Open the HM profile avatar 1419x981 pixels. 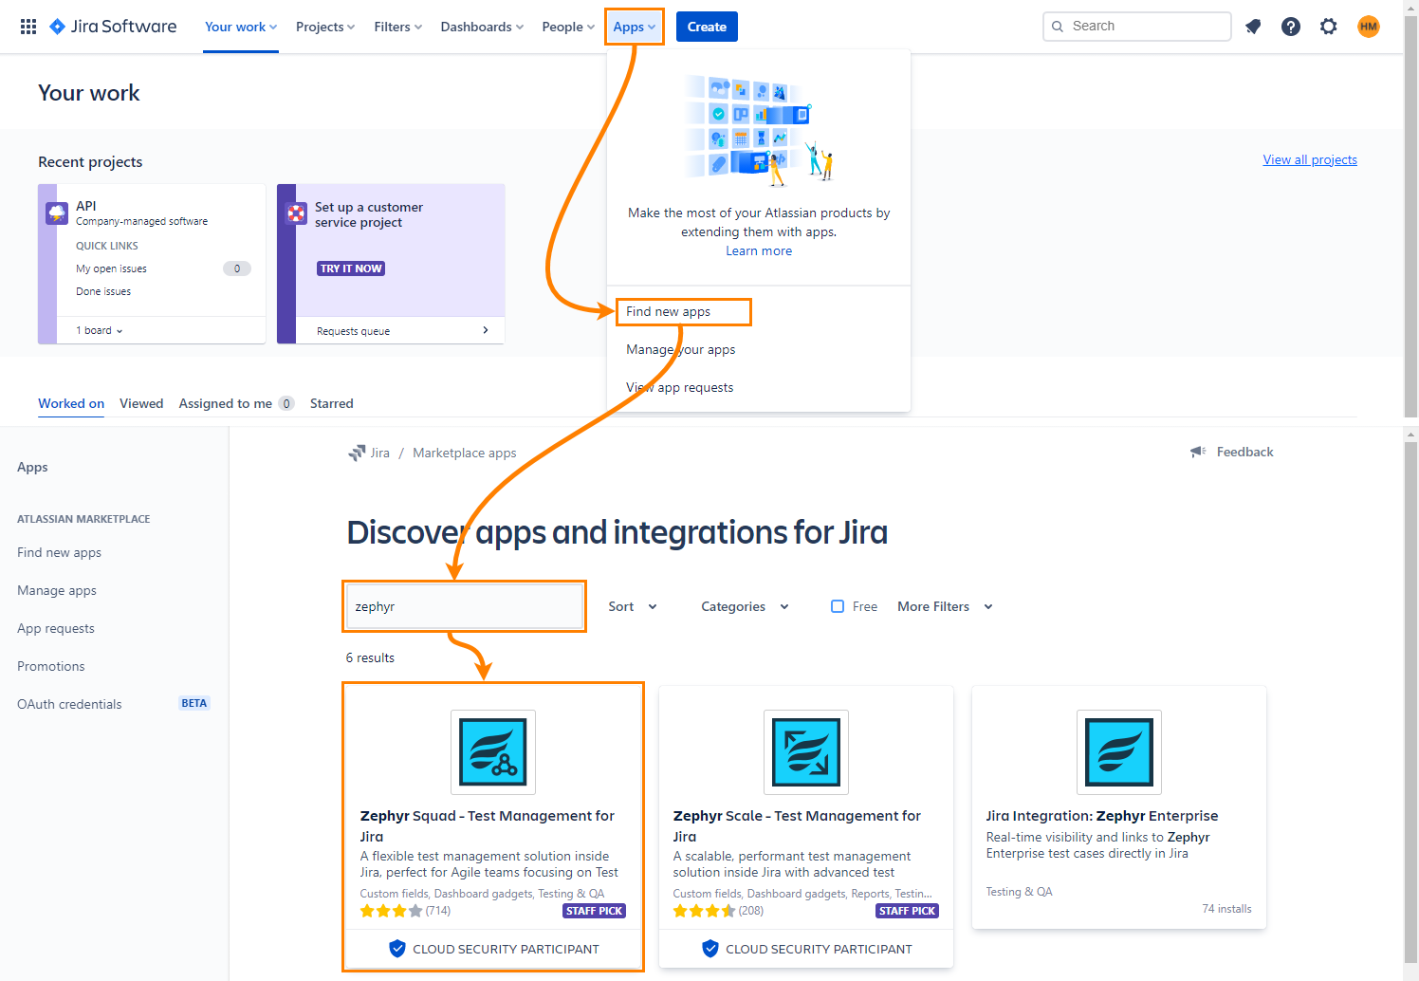click(x=1369, y=27)
